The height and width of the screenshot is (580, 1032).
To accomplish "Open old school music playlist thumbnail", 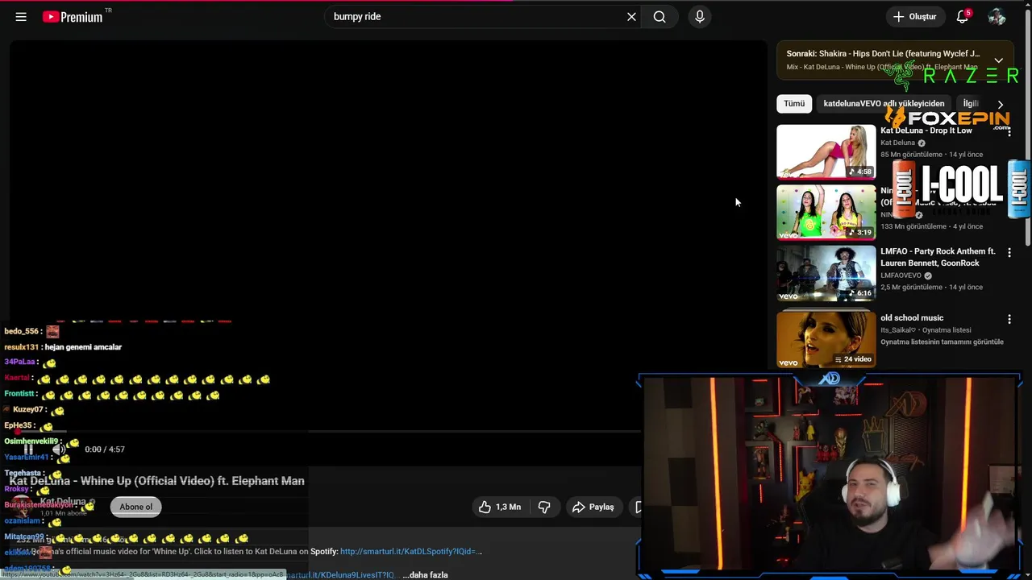I will click(826, 338).
